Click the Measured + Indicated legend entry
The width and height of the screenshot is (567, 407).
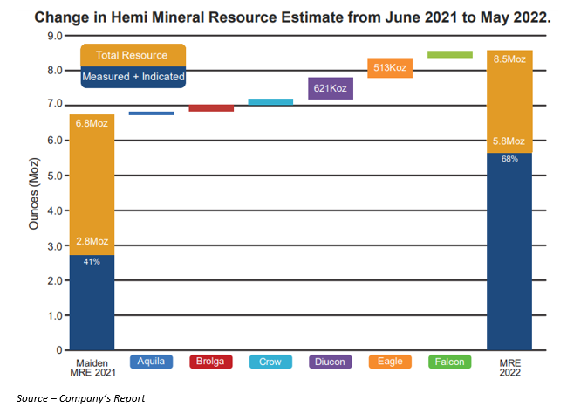point(133,77)
